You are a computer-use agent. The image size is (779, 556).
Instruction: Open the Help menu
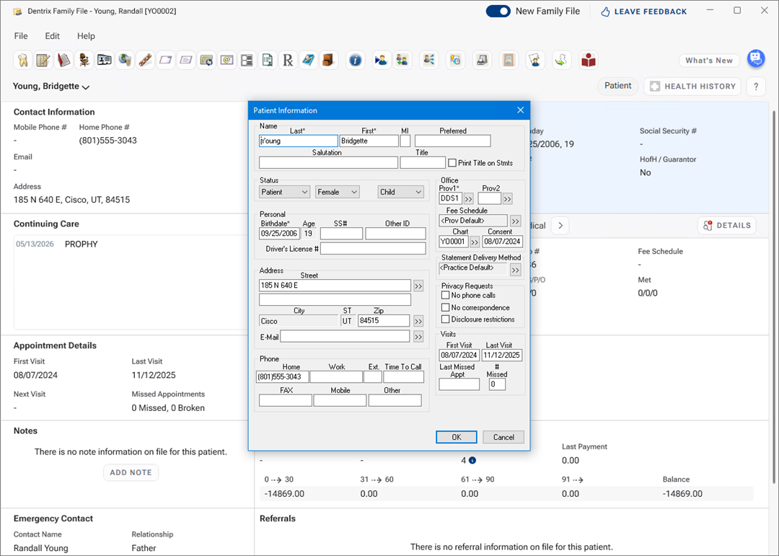pyautogui.click(x=86, y=36)
